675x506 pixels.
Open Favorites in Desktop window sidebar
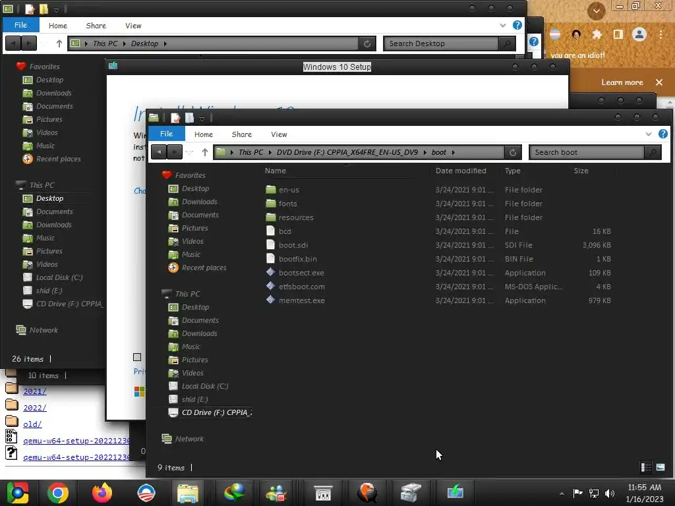(44, 67)
